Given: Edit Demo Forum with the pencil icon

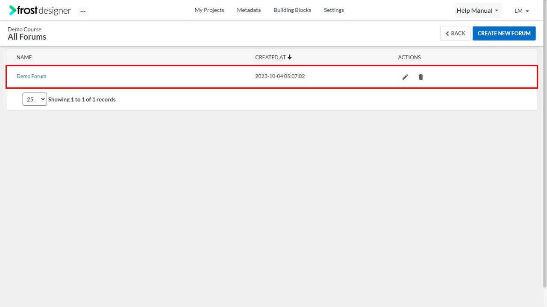Looking at the screenshot, I should (405, 77).
